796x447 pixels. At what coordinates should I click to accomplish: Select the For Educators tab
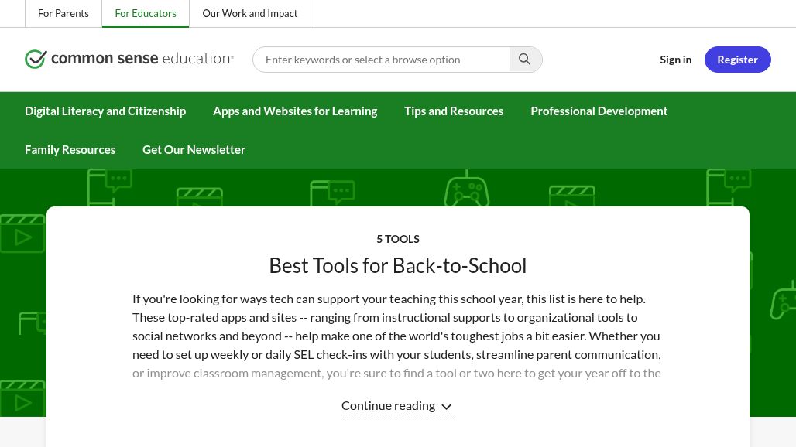[146, 13]
